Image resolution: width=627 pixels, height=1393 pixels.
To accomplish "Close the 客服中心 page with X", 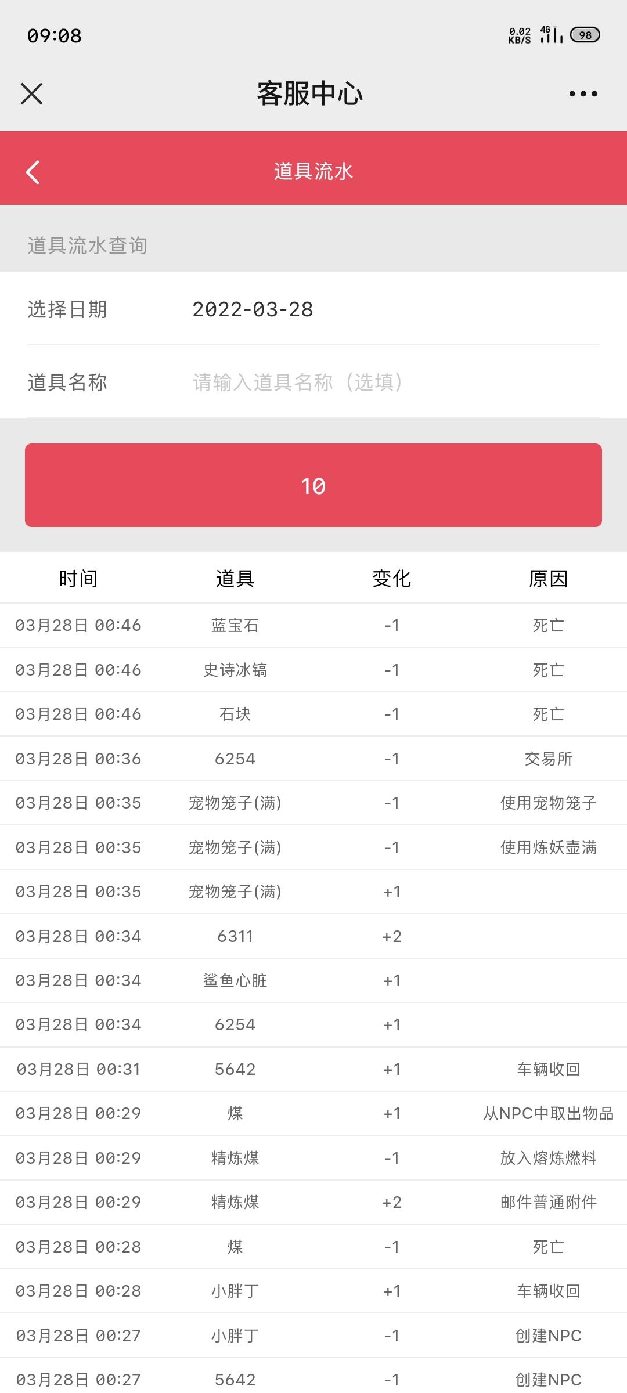I will point(32,93).
